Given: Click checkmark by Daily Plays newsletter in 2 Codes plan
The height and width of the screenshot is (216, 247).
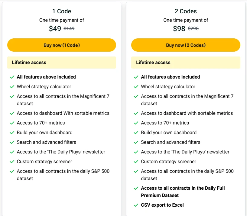Looking at the screenshot, I should 136,152.
